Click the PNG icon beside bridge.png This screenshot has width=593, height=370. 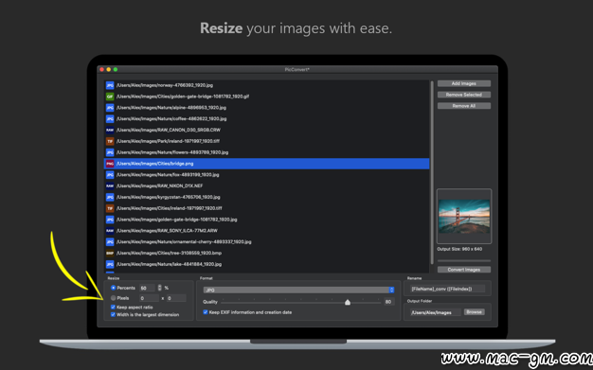tap(110, 164)
